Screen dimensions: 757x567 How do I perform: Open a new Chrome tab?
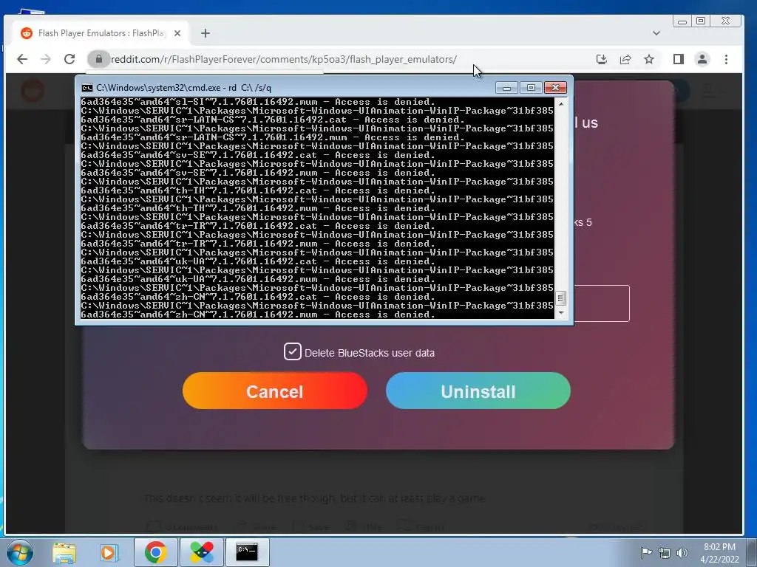pyautogui.click(x=206, y=33)
